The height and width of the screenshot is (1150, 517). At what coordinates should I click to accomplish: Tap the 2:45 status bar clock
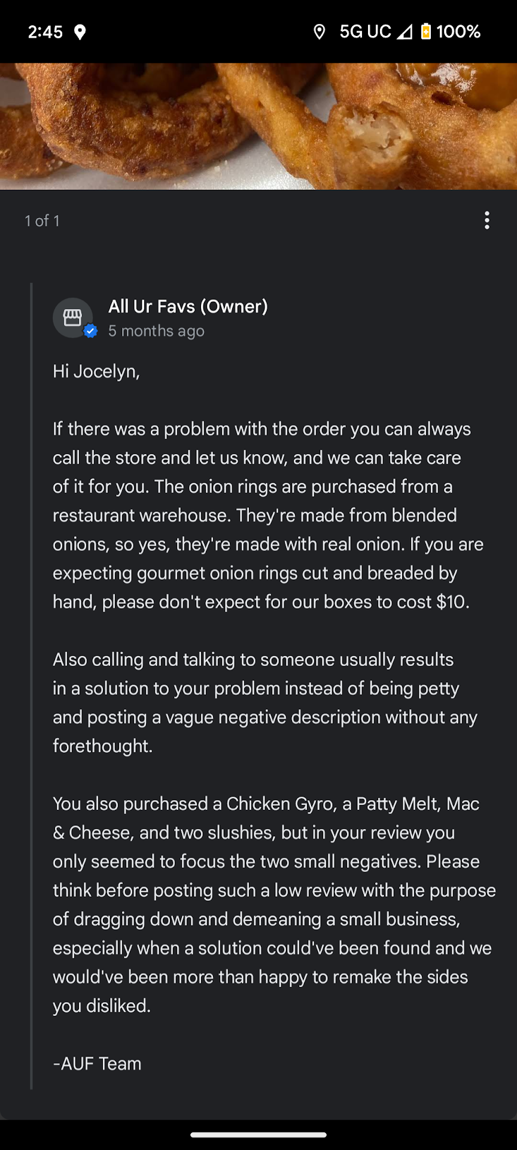pyautogui.click(x=45, y=32)
